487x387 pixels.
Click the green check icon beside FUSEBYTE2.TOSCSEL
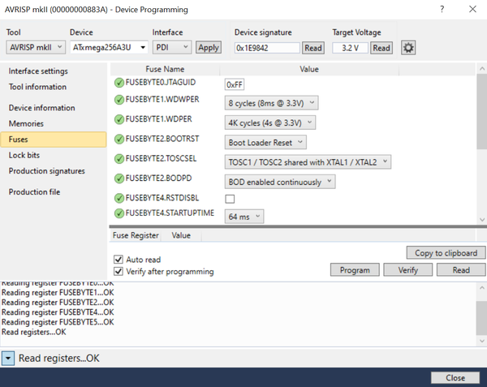pyautogui.click(x=119, y=159)
